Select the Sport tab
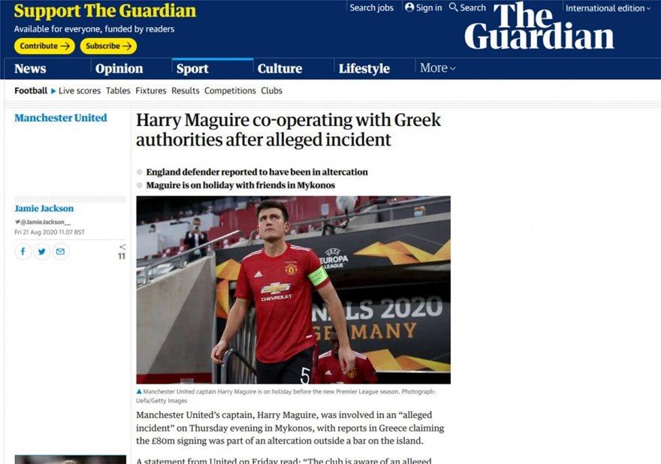661x464 pixels. coord(192,68)
